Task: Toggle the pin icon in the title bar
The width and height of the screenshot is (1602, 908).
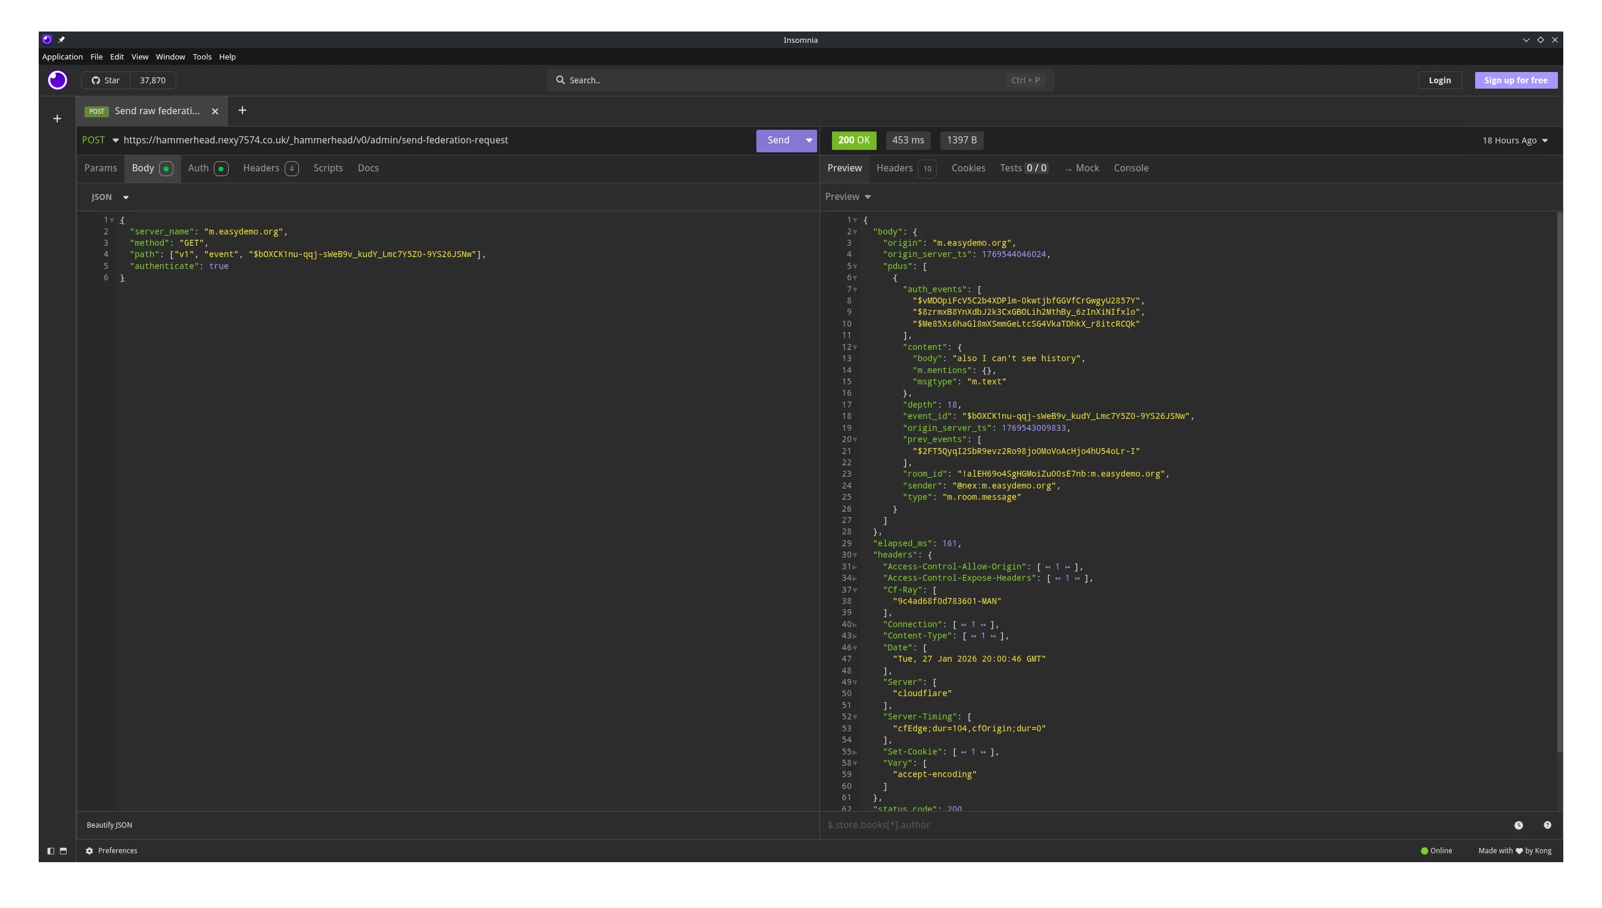Action: tap(62, 39)
